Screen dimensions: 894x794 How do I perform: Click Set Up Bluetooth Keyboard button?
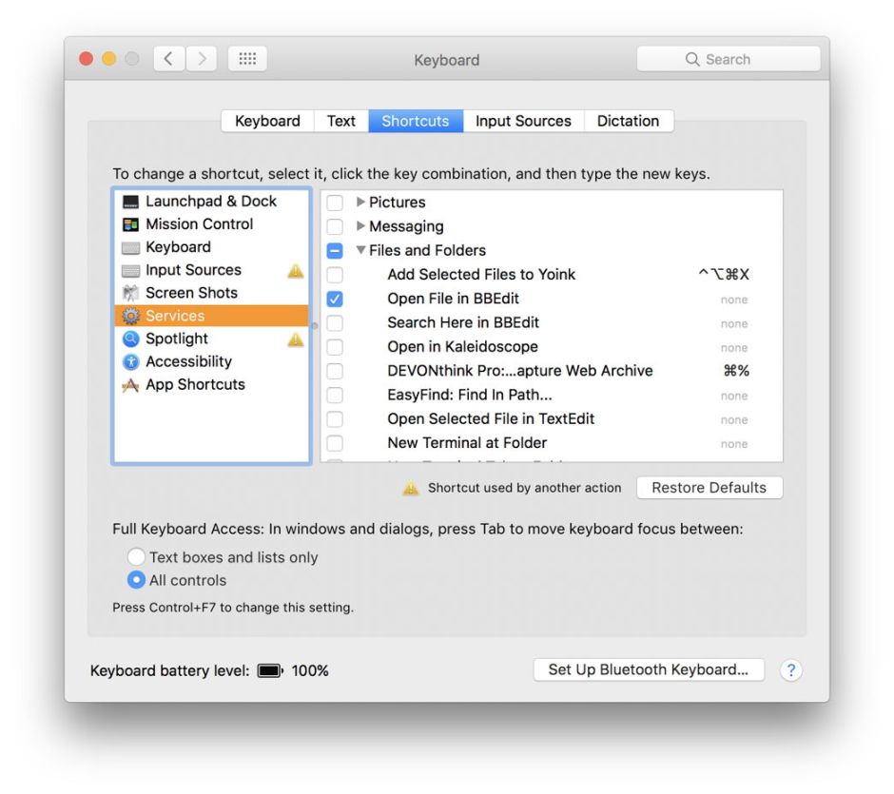(649, 669)
